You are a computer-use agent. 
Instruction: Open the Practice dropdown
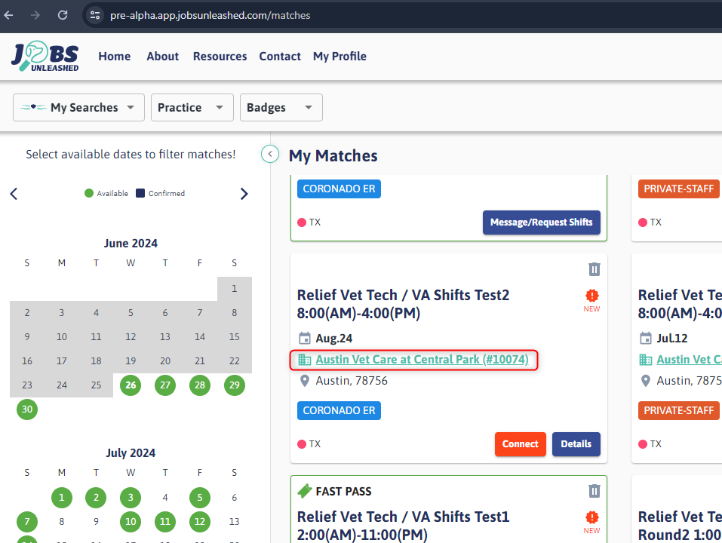pyautogui.click(x=192, y=108)
